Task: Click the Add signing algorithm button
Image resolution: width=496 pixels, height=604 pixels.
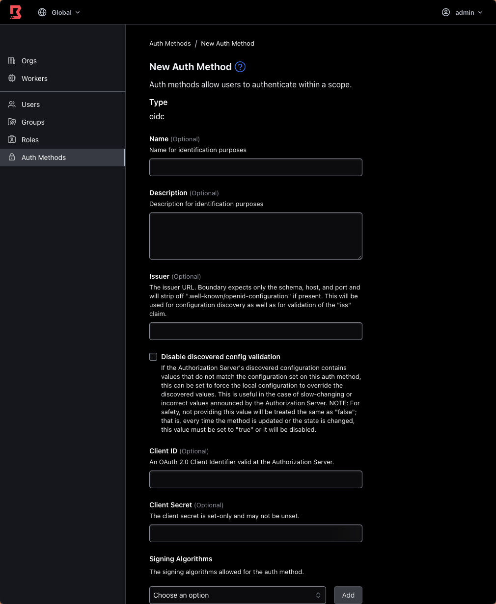Action: (x=348, y=595)
